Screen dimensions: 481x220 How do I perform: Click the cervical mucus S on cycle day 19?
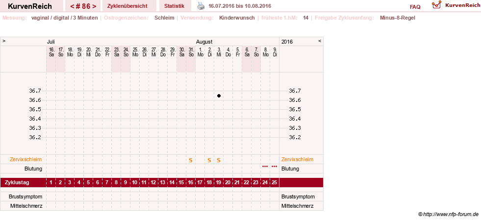(x=219, y=160)
